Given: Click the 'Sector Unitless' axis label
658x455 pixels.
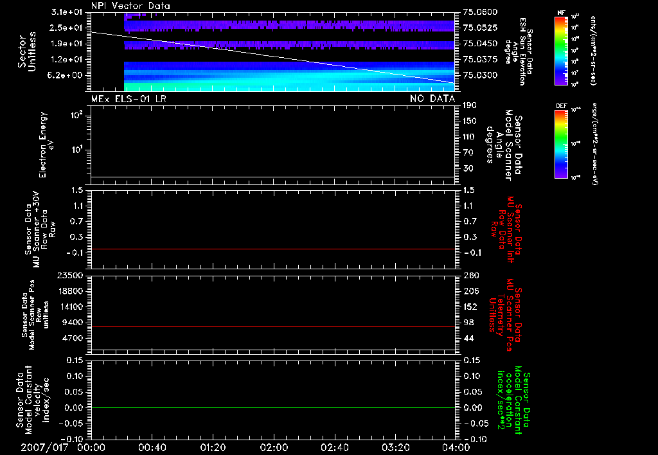Looking at the screenshot, I should tap(27, 51).
